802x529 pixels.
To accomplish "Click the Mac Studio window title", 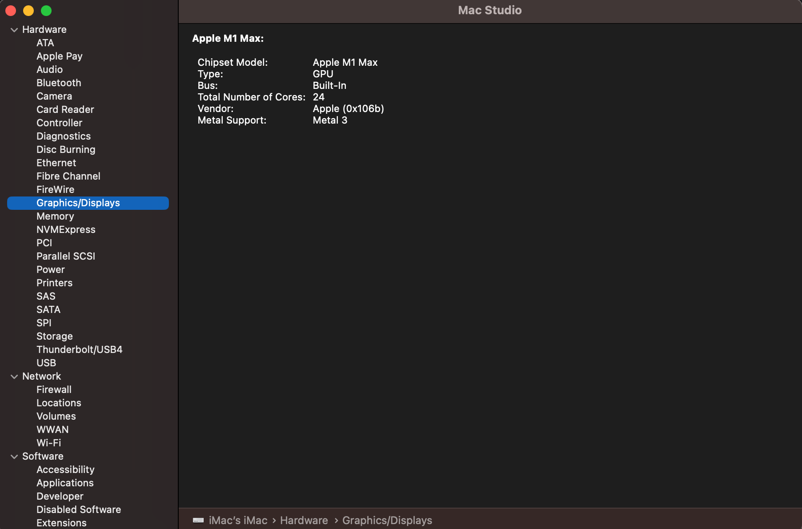I will [490, 10].
